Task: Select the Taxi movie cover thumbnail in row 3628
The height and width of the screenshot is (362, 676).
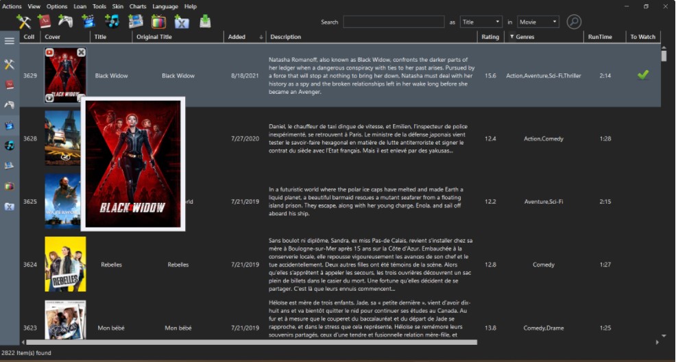Action: (x=62, y=138)
